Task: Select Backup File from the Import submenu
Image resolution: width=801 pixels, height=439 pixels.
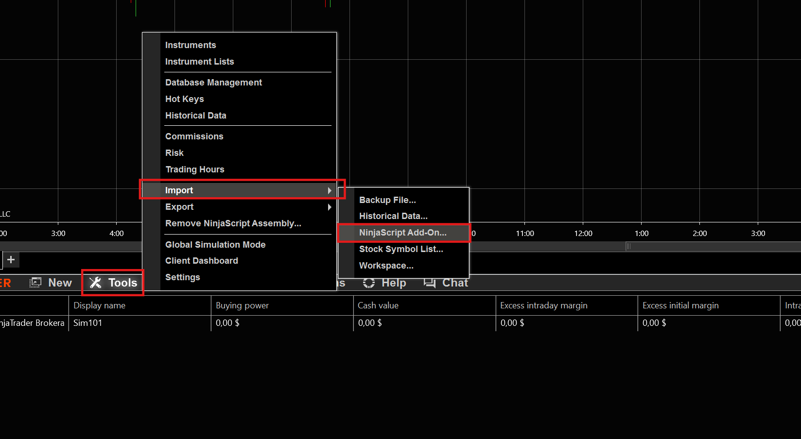Action: (x=387, y=200)
